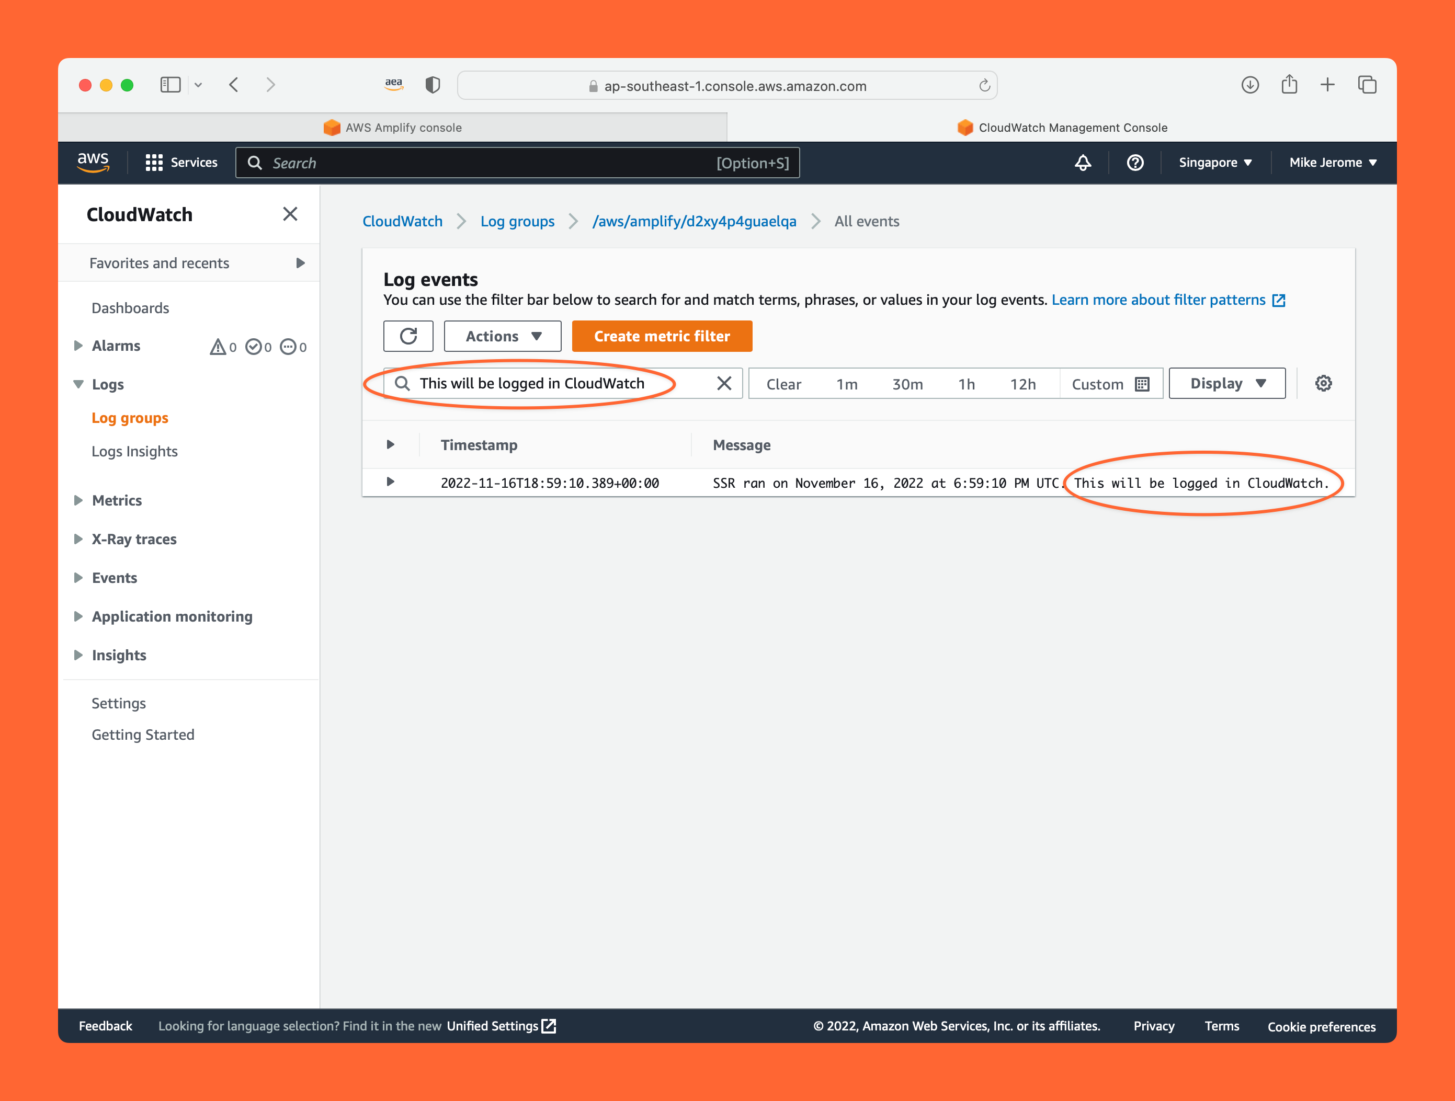Collapse the Logs sidebar section
1455x1101 pixels.
[78, 384]
